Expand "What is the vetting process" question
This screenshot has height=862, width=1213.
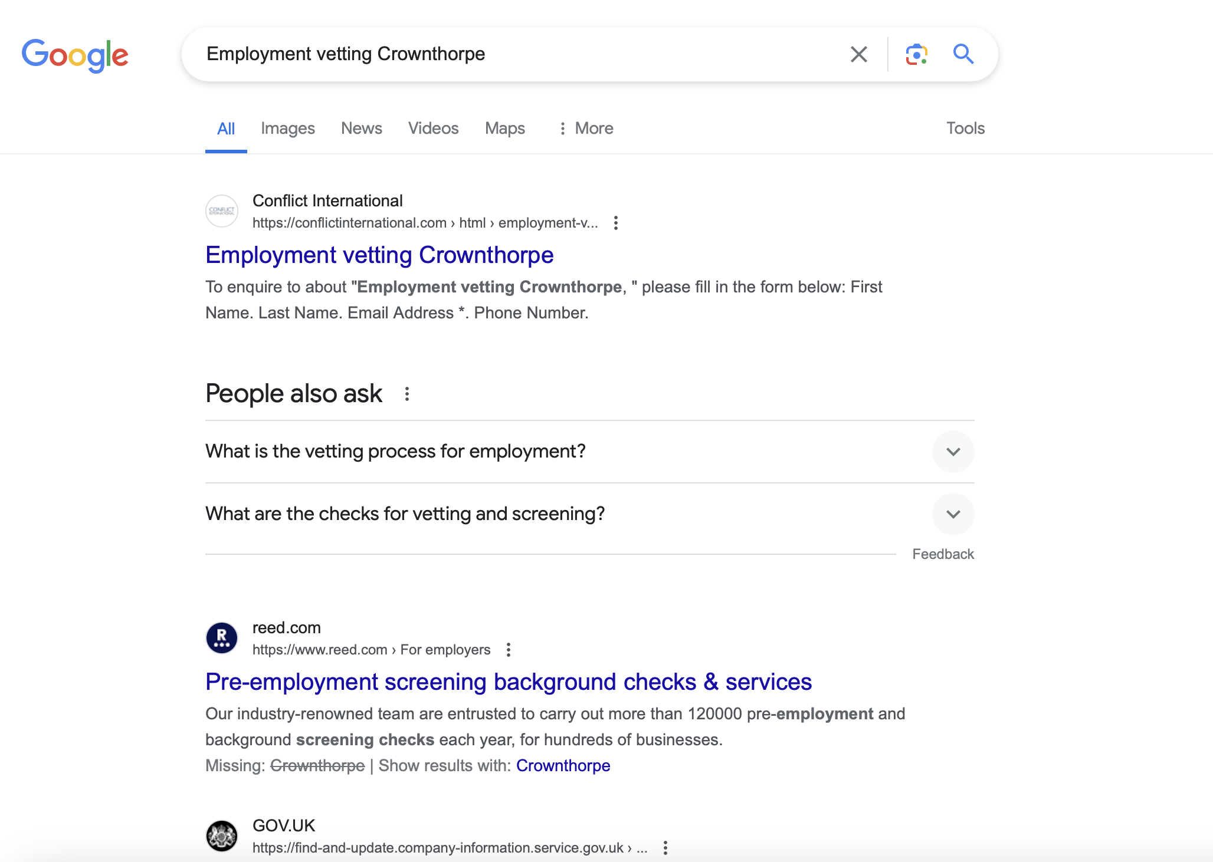click(x=953, y=452)
